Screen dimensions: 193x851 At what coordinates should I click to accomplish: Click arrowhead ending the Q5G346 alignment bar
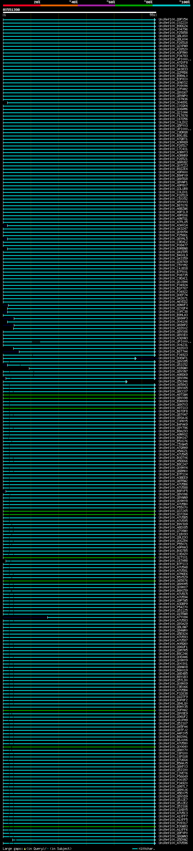click(126, 382)
